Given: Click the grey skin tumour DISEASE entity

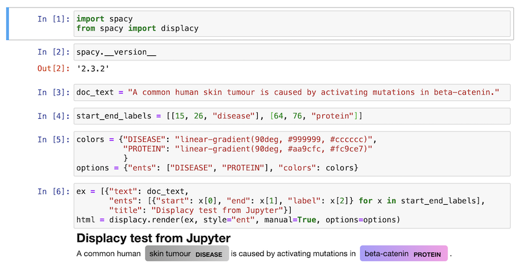Looking at the screenshot, I should tap(187, 254).
